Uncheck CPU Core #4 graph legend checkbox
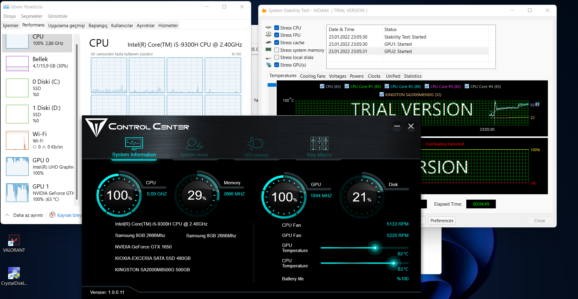This screenshot has height=299, width=578. 467,86
